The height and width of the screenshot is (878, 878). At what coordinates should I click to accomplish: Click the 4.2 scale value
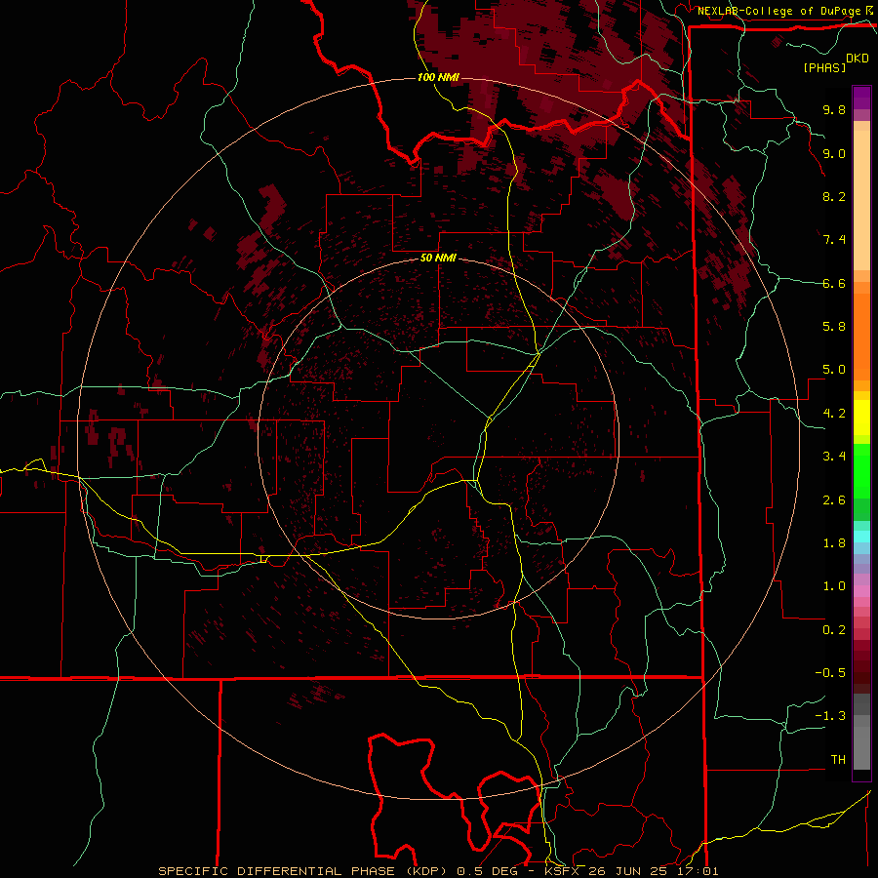tap(834, 414)
